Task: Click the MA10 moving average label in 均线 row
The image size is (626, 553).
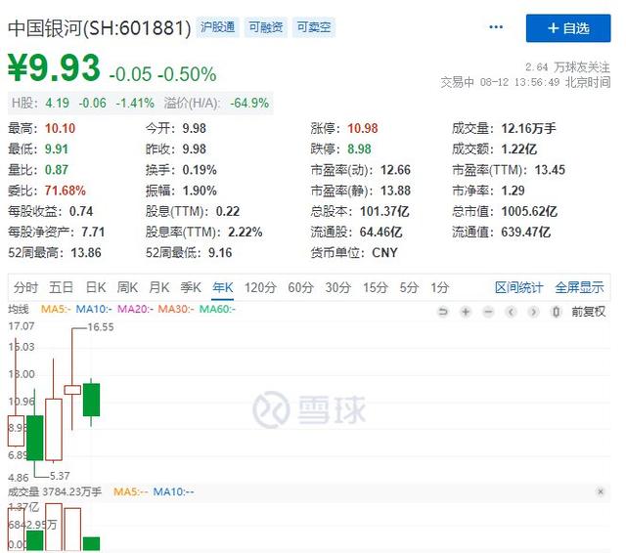Action: pos(94,309)
